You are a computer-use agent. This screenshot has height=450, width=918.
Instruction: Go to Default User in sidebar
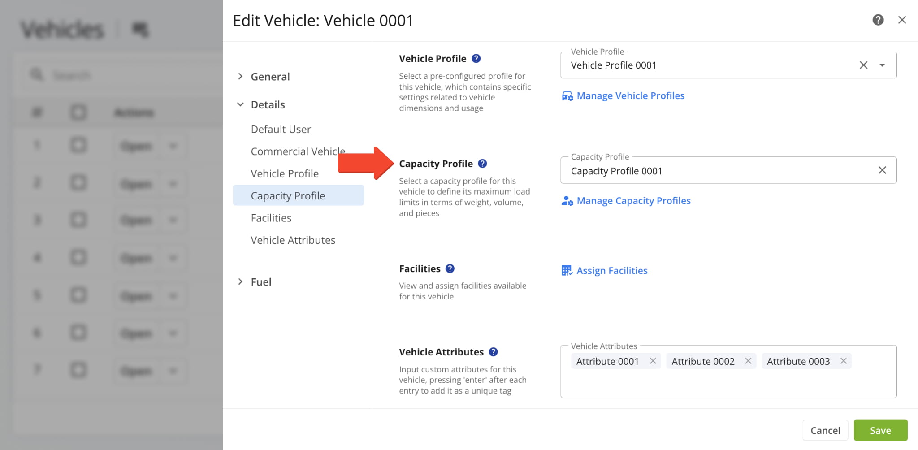click(x=281, y=130)
